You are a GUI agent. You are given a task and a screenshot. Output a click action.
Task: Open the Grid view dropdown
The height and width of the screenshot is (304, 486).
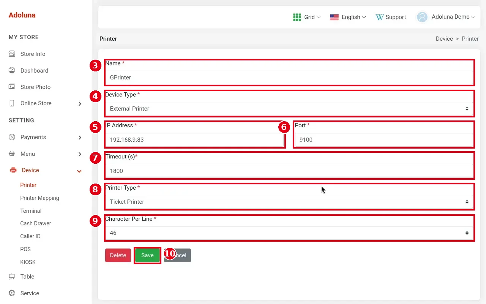click(312, 17)
